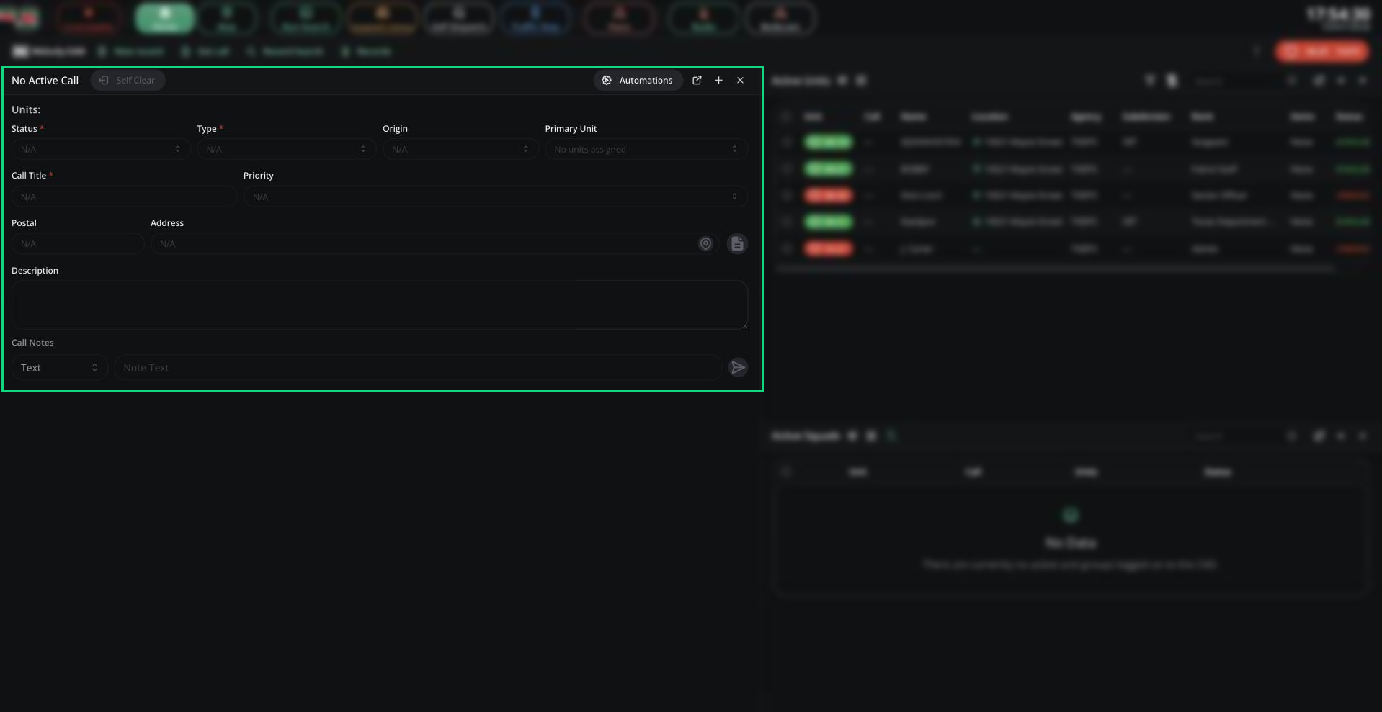Open the Automations menu
Viewport: 1382px width, 712px height.
coord(638,81)
